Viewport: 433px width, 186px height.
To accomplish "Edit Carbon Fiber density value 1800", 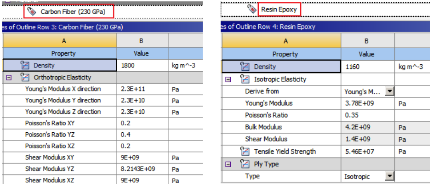I will tap(142, 65).
